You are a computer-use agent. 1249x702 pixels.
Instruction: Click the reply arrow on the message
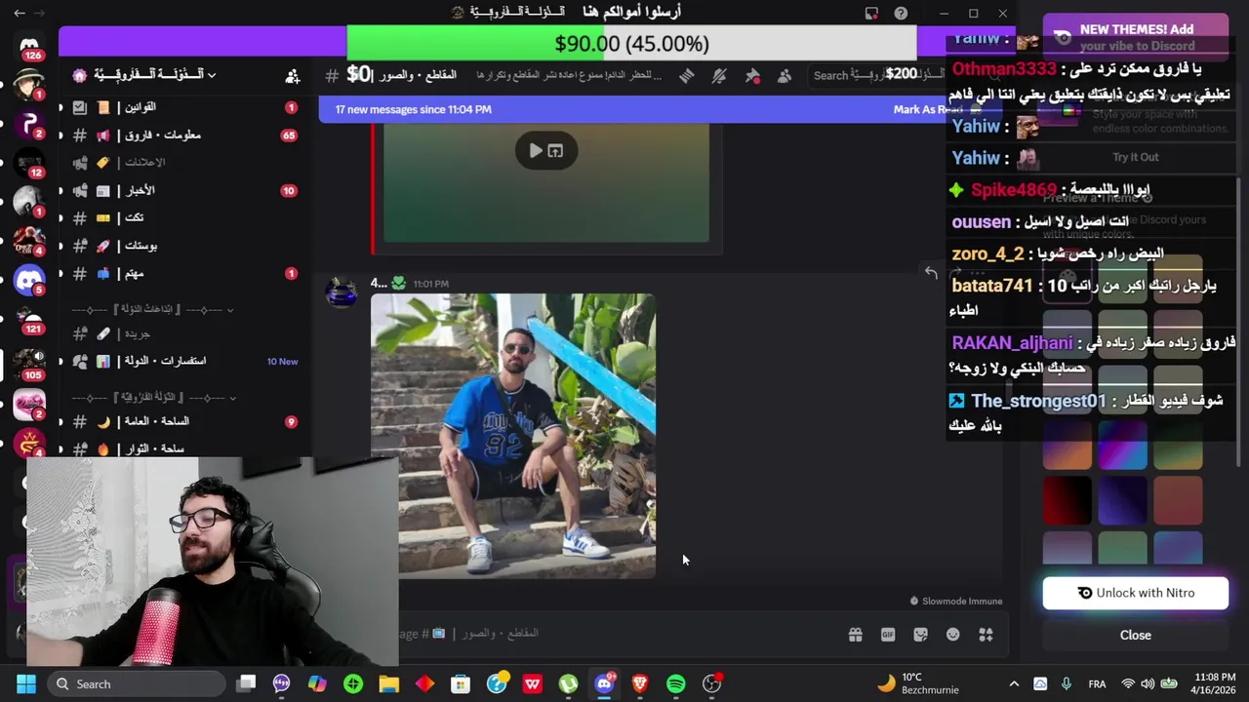pyautogui.click(x=931, y=274)
